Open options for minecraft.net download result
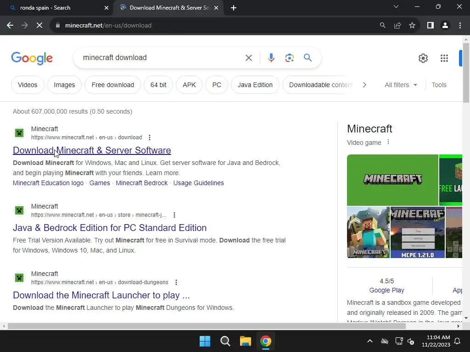This screenshot has width=470, height=352. (150, 137)
